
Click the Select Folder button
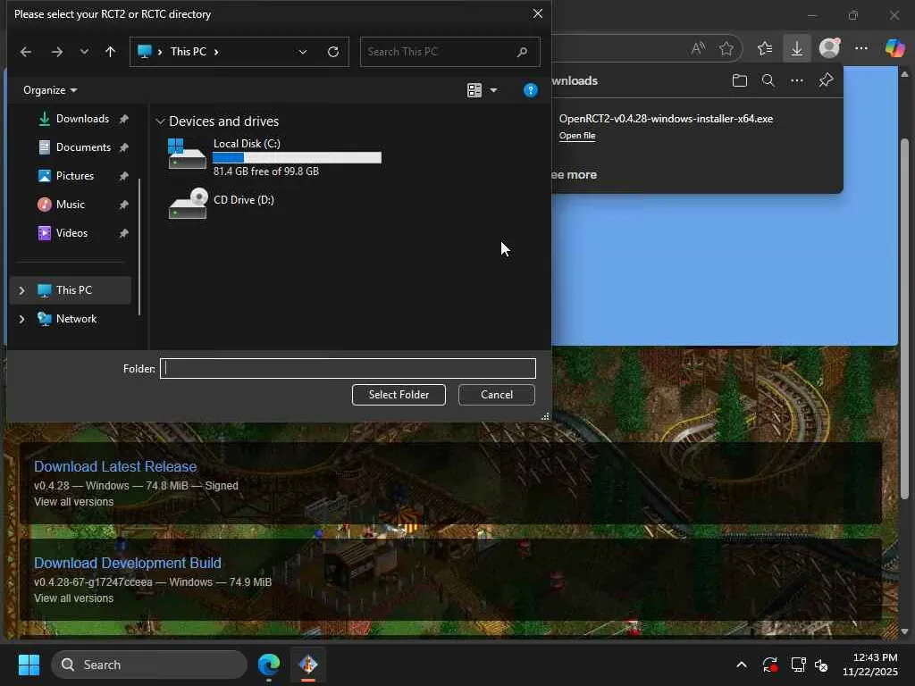click(399, 395)
